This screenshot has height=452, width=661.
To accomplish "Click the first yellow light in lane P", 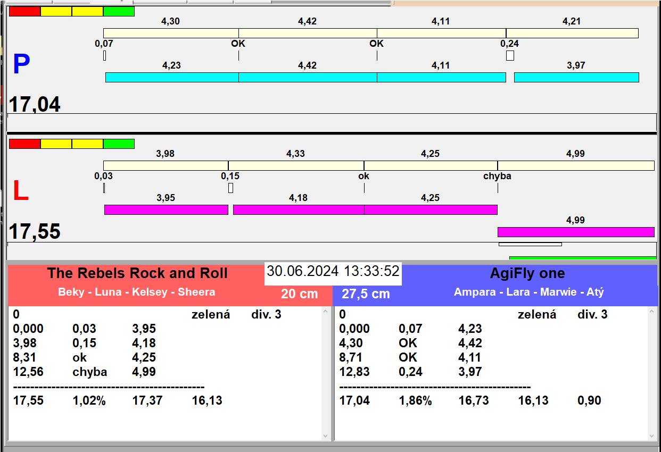I will pyautogui.click(x=56, y=11).
